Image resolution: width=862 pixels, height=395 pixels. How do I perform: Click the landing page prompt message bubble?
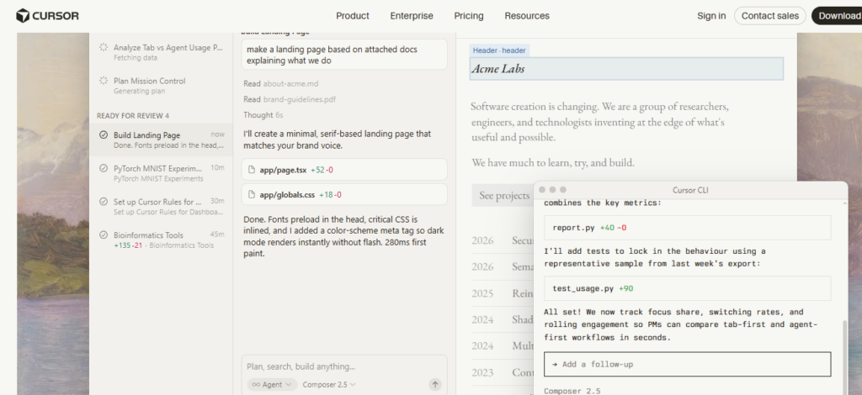[x=344, y=55]
